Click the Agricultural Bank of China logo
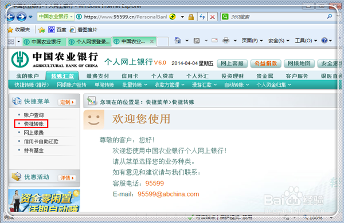344x223 pixels. click(x=54, y=59)
